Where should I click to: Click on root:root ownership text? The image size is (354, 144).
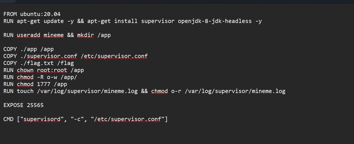click(52, 70)
